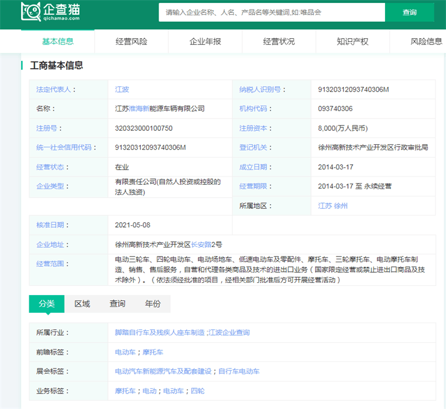Click the 长安路 address link
The height and width of the screenshot is (409, 446).
coord(201,245)
